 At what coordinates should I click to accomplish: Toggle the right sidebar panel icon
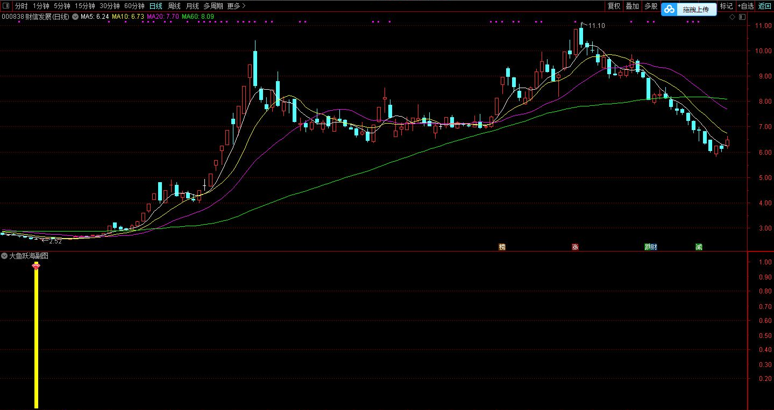tap(742, 17)
